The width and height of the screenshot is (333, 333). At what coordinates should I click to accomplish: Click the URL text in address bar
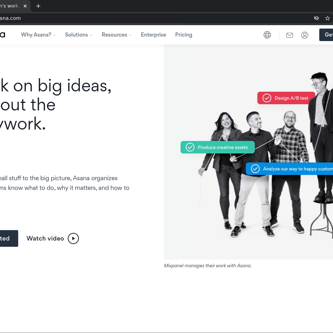(10, 18)
